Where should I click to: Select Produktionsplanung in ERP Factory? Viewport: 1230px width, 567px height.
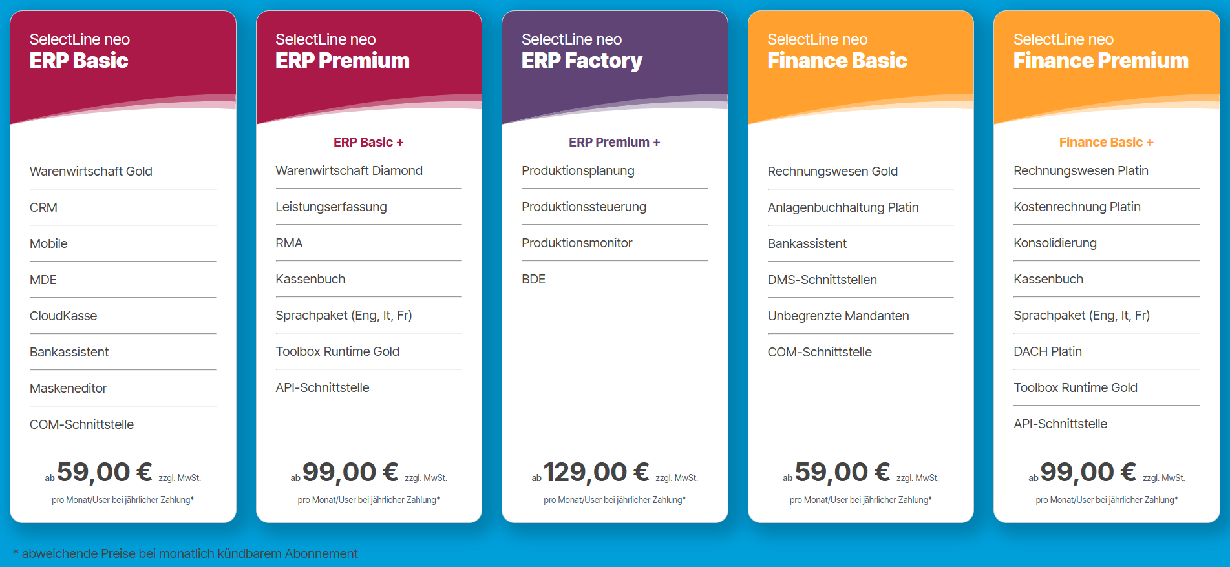point(578,171)
